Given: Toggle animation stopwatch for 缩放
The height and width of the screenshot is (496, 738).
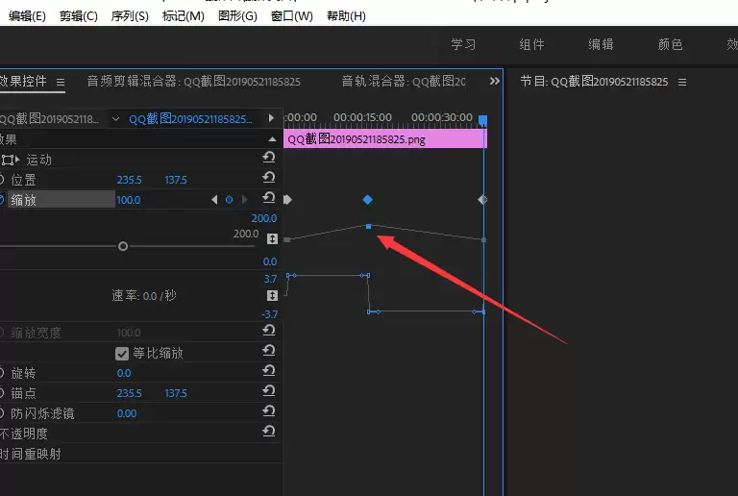Looking at the screenshot, I should (1, 200).
